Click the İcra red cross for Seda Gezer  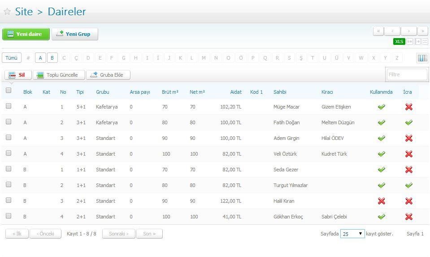[x=408, y=170]
